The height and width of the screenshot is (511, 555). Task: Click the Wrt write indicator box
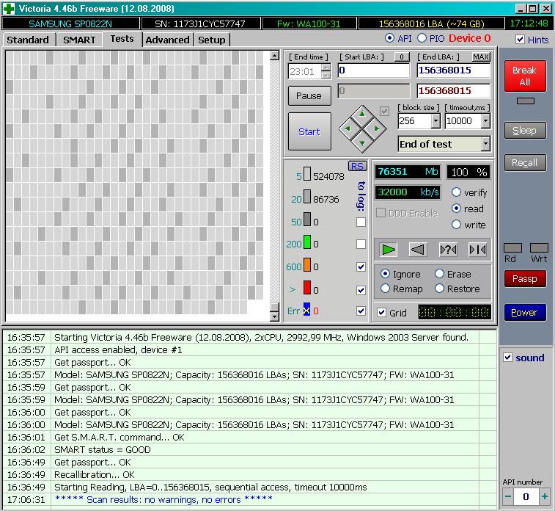[x=539, y=247]
